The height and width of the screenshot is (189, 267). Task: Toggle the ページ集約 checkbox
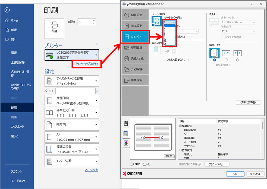[x=153, y=25]
